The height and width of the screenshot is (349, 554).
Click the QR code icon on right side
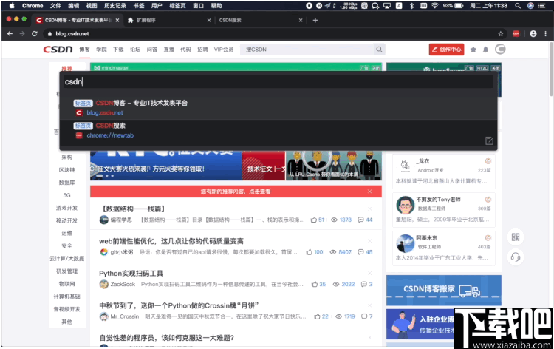click(x=516, y=237)
